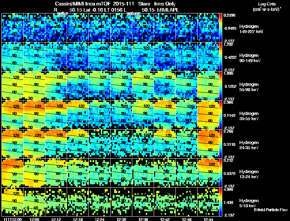290x221 pixels.
Task: Click the 13-24 keV row color bar
Action: 220,173
